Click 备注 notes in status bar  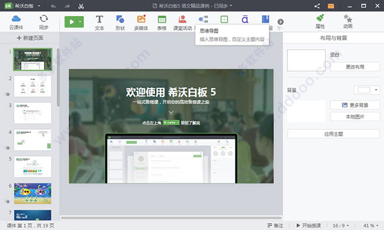pos(275,226)
